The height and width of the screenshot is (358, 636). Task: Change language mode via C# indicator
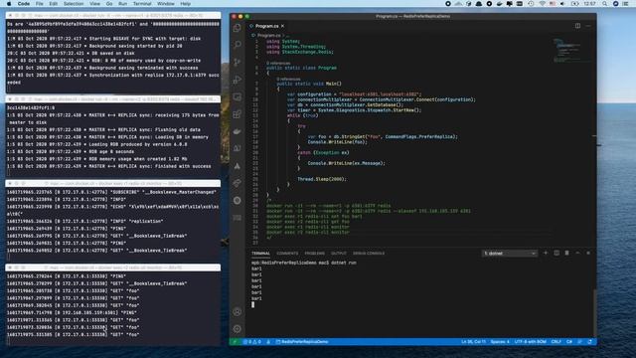(569, 342)
